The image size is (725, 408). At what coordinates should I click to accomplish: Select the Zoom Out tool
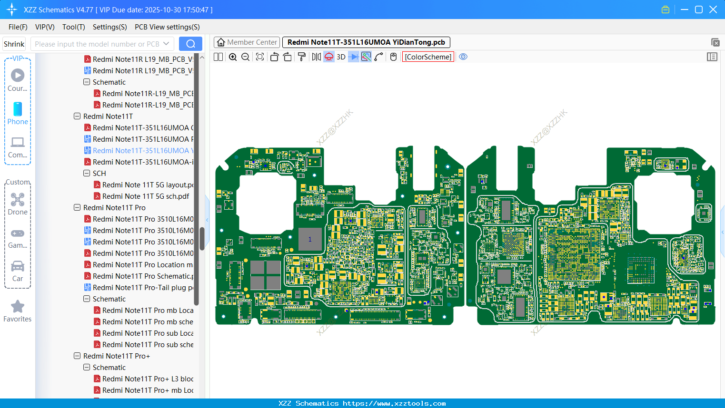pos(245,57)
